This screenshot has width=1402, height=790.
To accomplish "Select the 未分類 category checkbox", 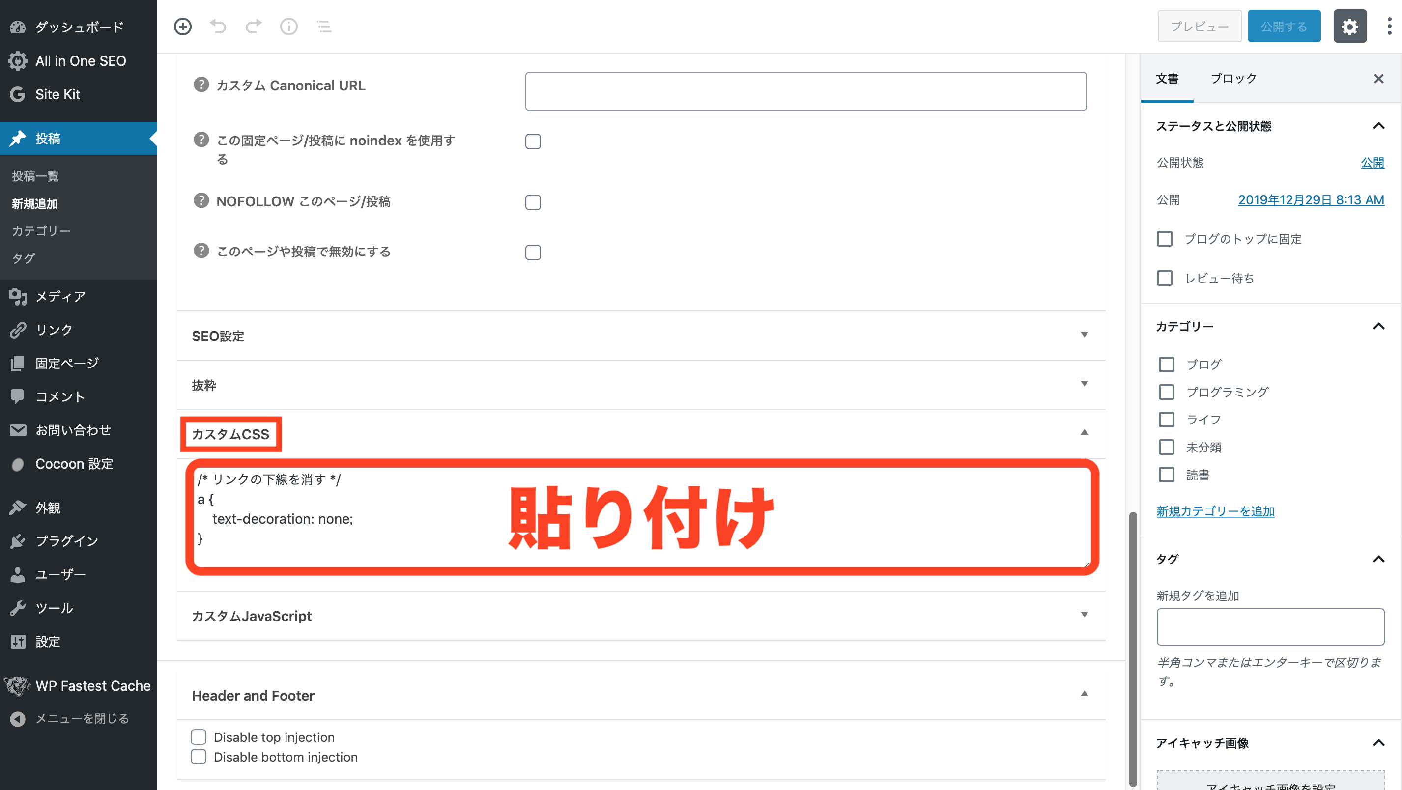I will click(x=1166, y=447).
